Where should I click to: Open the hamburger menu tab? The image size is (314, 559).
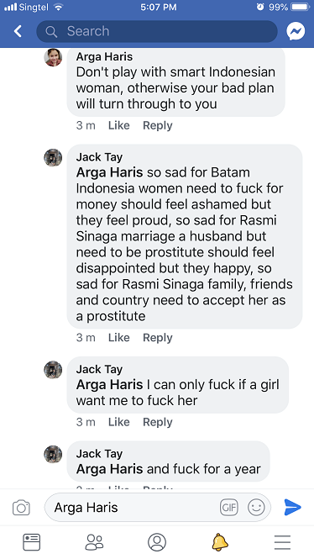point(282,542)
